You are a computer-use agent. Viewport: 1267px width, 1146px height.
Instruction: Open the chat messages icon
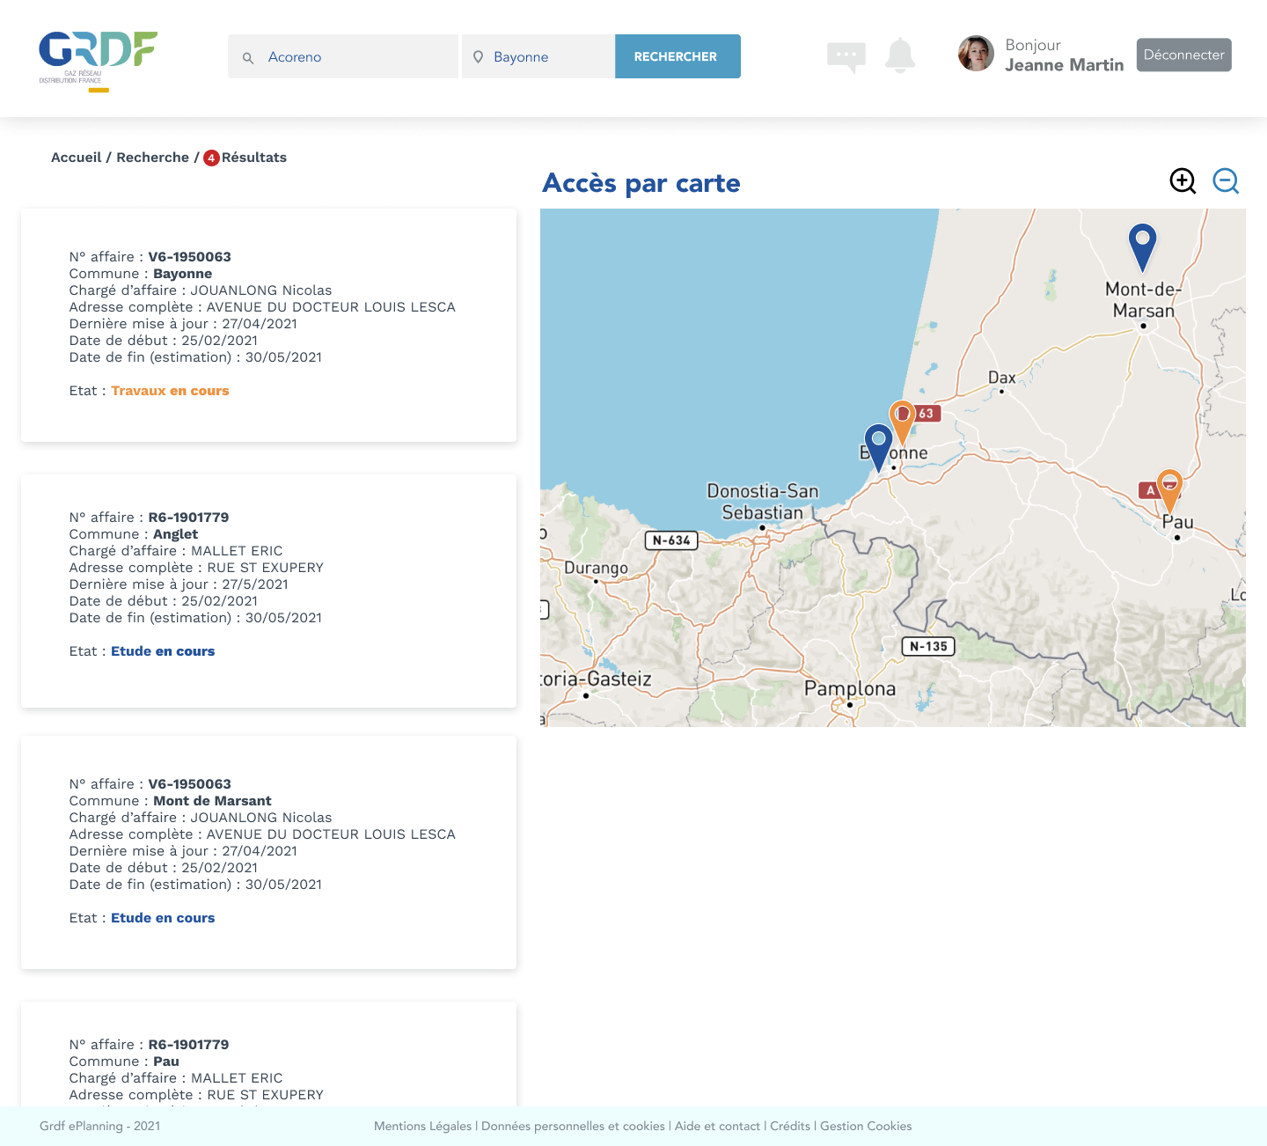(846, 57)
